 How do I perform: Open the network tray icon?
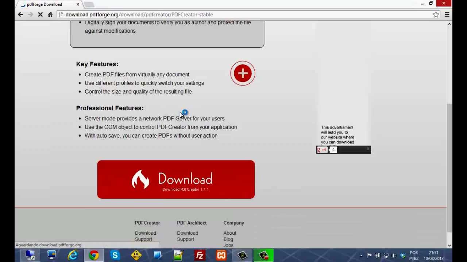(x=386, y=255)
